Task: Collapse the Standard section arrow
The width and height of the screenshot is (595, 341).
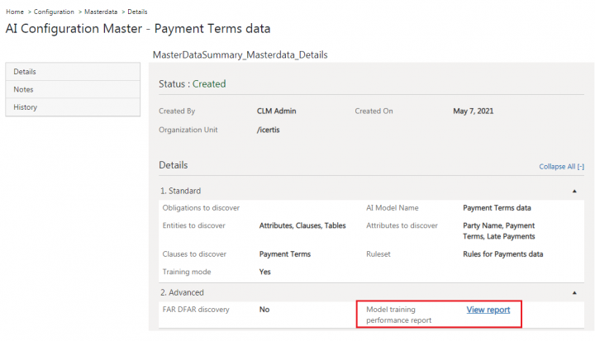Action: (574, 191)
